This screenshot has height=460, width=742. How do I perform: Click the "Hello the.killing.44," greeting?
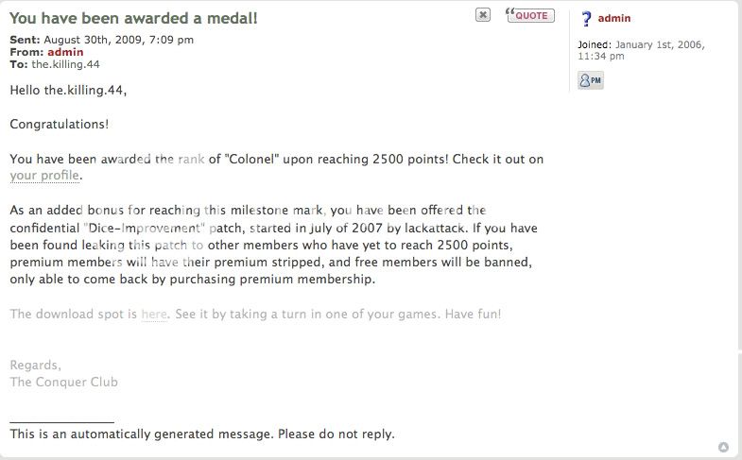[x=68, y=91]
